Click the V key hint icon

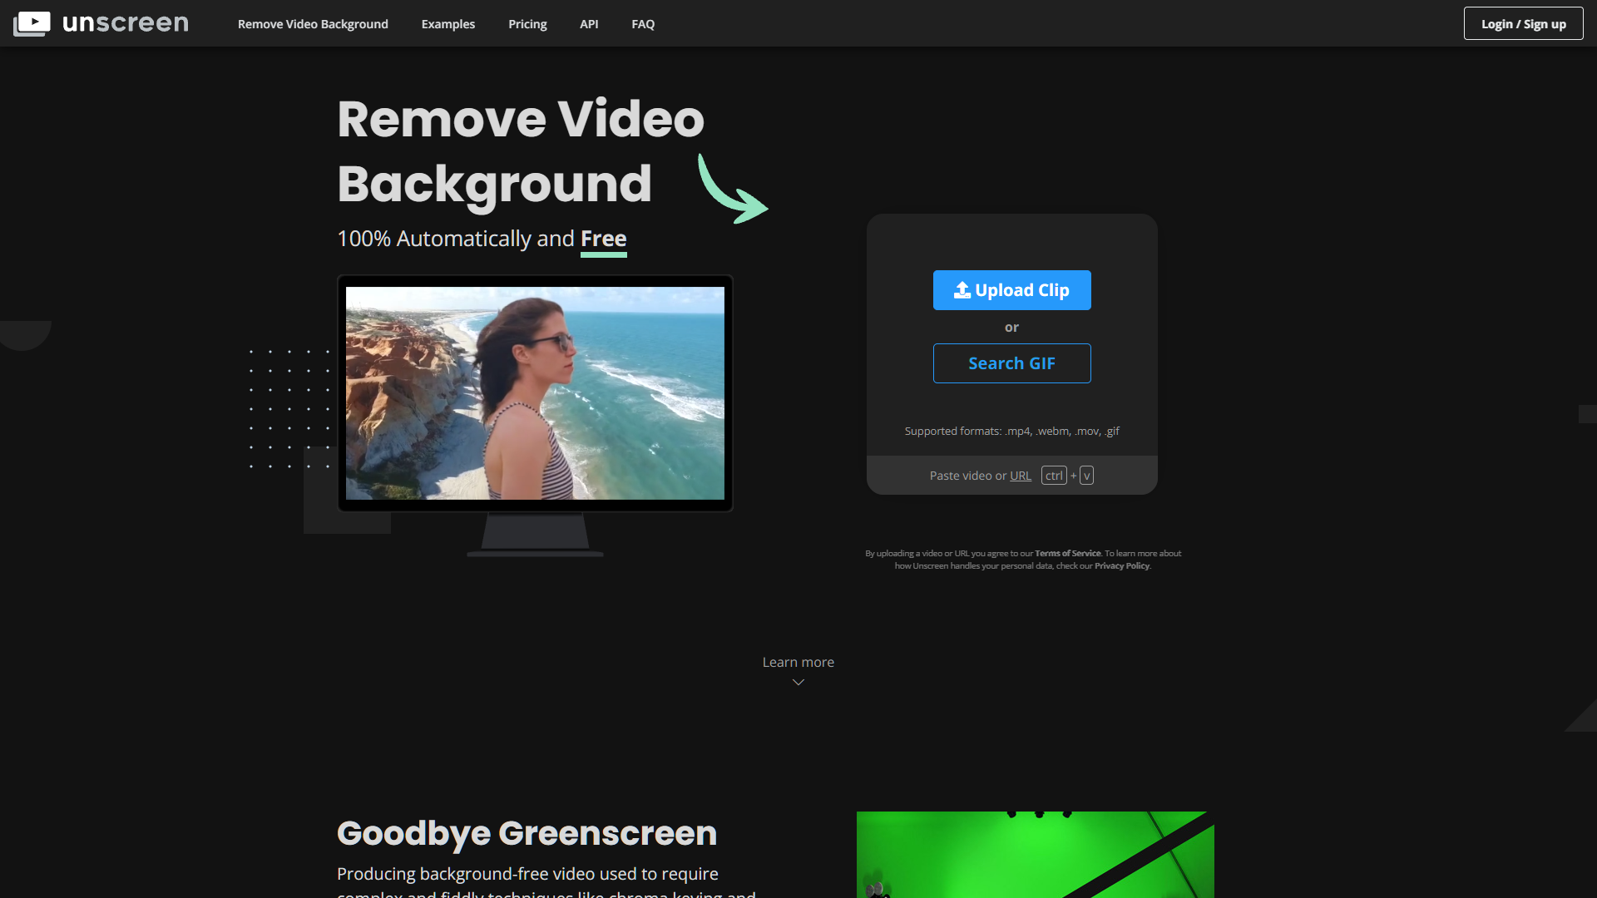point(1086,476)
